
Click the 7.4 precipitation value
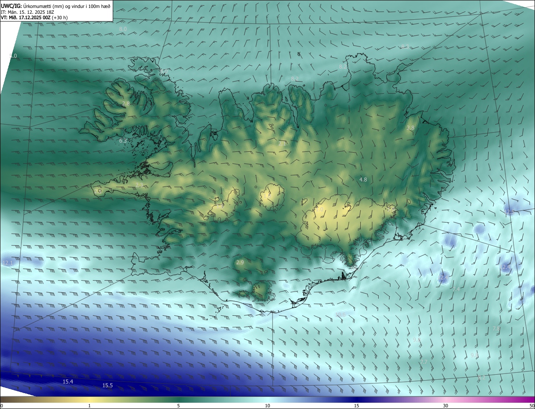pos(456,289)
